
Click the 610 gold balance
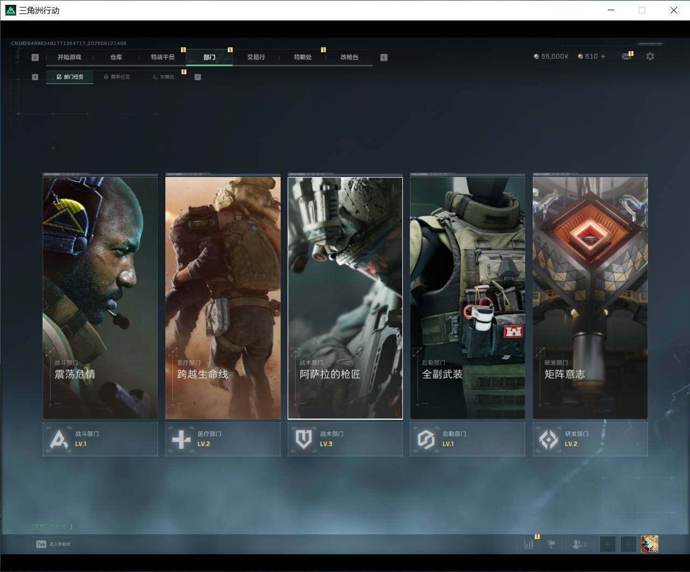591,57
